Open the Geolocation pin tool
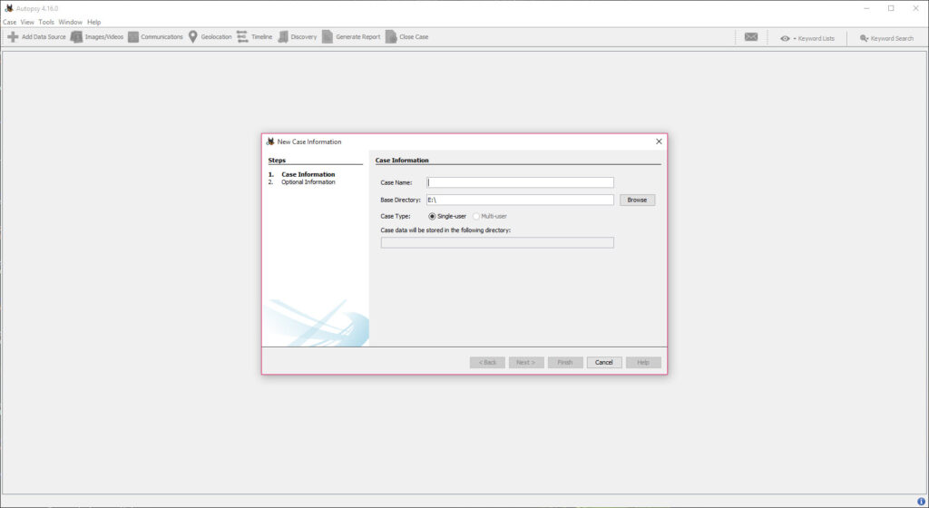The image size is (929, 508). coord(210,36)
